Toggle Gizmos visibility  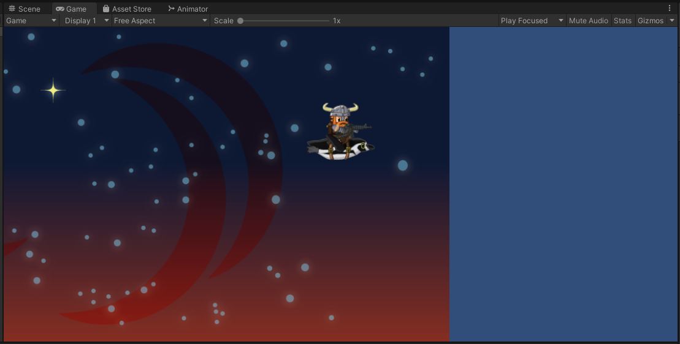650,21
